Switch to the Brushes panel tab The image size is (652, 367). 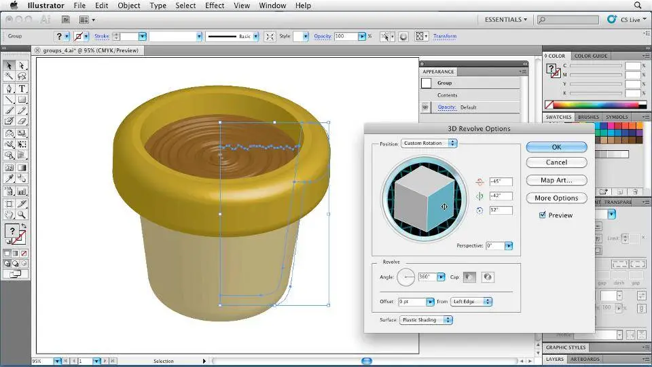tap(588, 117)
